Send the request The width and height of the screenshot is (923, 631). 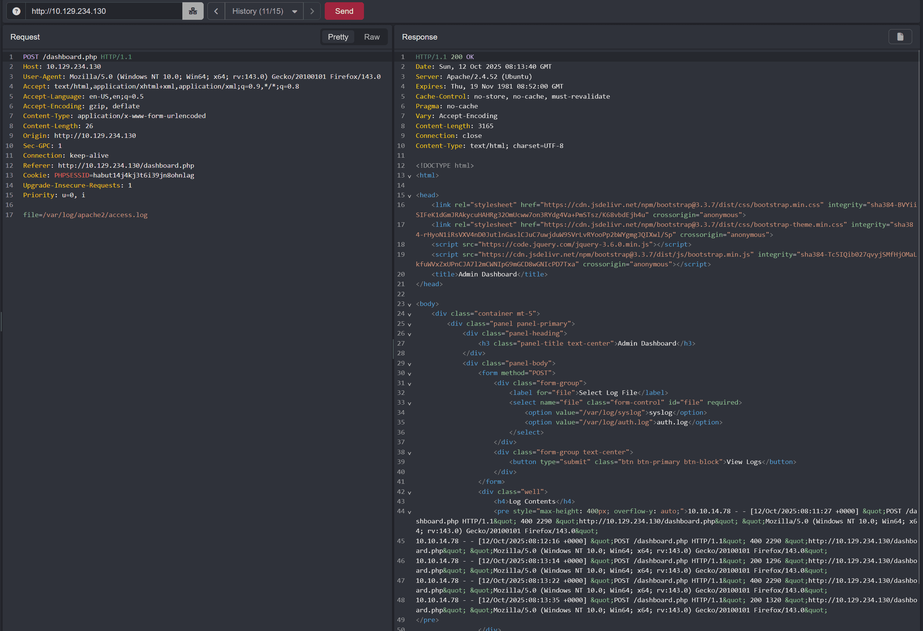pyautogui.click(x=344, y=11)
